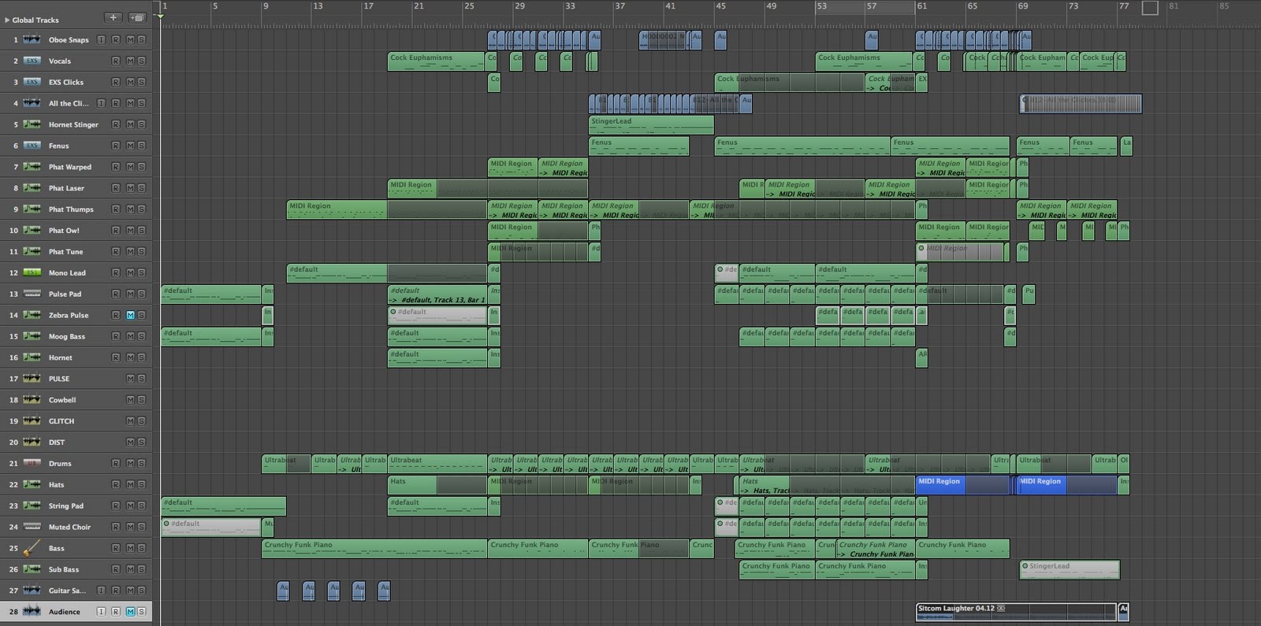
Task: Select the Muted Choir keyboard icon
Action: 32,527
